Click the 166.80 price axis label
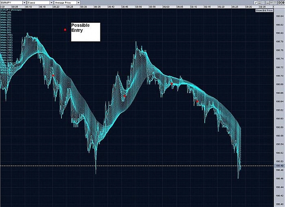Viewport: 285px width, 207px height. pos(280,33)
